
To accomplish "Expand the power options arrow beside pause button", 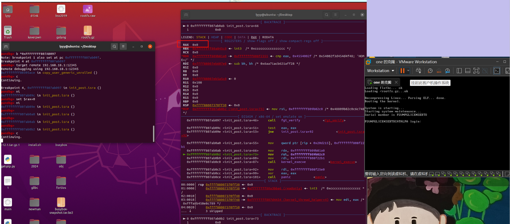I will click(408, 71).
